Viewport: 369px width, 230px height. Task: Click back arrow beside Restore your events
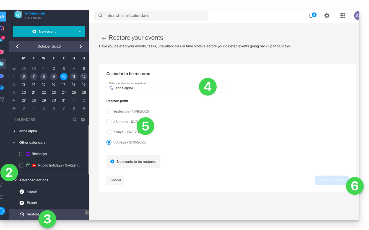[104, 38]
